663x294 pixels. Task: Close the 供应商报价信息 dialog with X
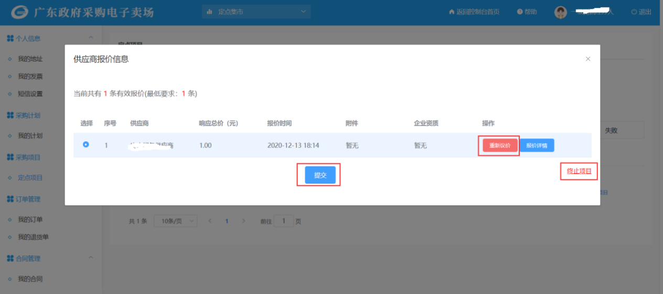click(x=588, y=59)
